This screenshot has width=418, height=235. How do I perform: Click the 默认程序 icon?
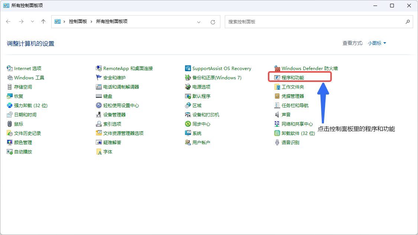click(188, 96)
